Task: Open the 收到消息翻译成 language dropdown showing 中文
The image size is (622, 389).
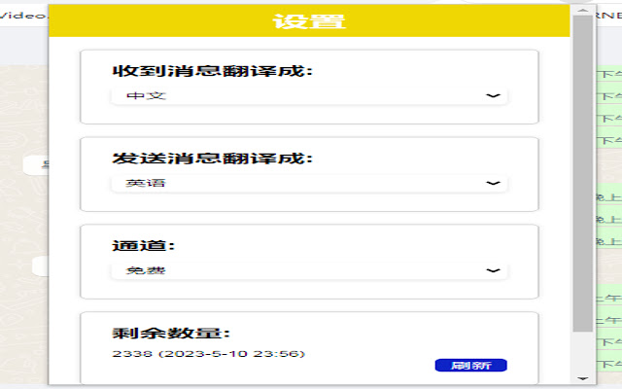Action: point(309,95)
